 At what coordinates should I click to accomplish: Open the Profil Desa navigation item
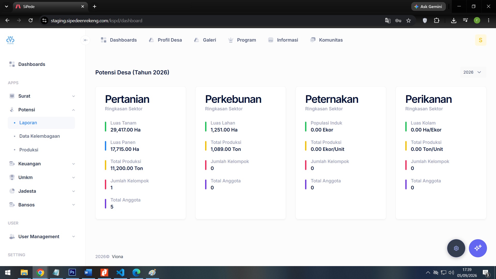pyautogui.click(x=165, y=40)
